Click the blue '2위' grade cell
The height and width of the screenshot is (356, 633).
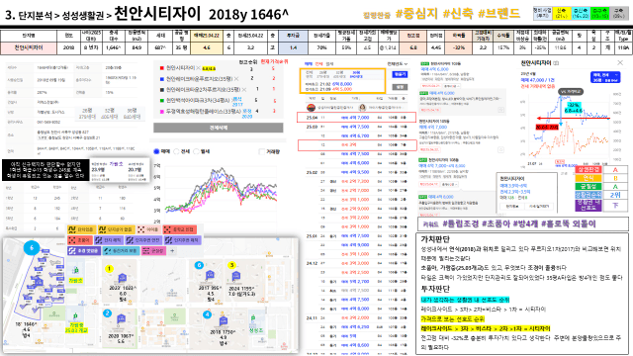coord(615,195)
